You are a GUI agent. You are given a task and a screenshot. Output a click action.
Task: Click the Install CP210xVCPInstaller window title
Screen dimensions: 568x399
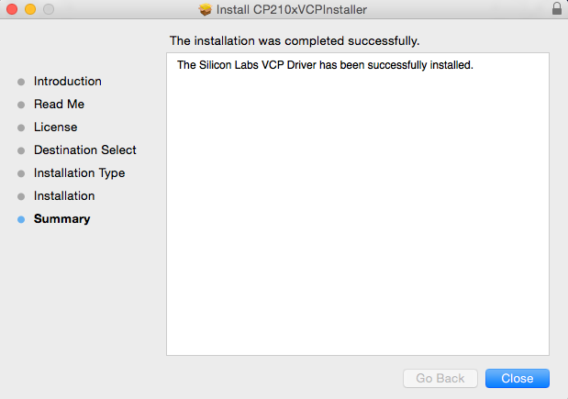[292, 9]
